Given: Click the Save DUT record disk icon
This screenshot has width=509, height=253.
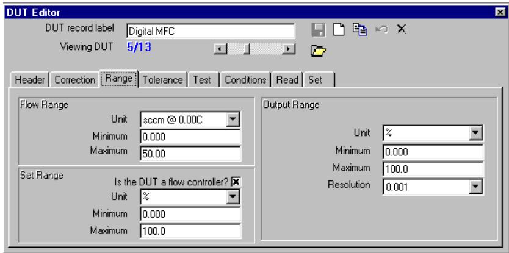Looking at the screenshot, I should click(x=319, y=30).
